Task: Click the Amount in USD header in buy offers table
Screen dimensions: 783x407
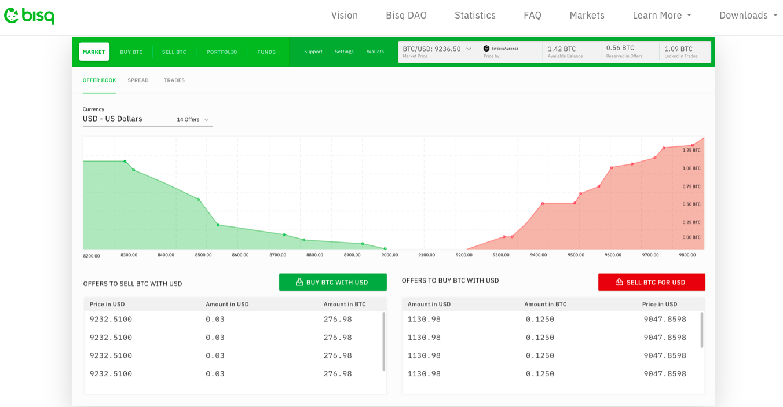Action: [429, 304]
